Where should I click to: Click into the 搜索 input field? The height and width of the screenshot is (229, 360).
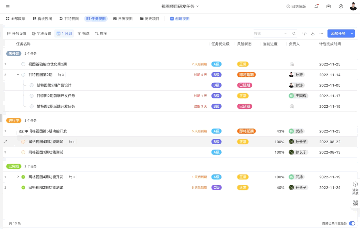tap(268, 34)
